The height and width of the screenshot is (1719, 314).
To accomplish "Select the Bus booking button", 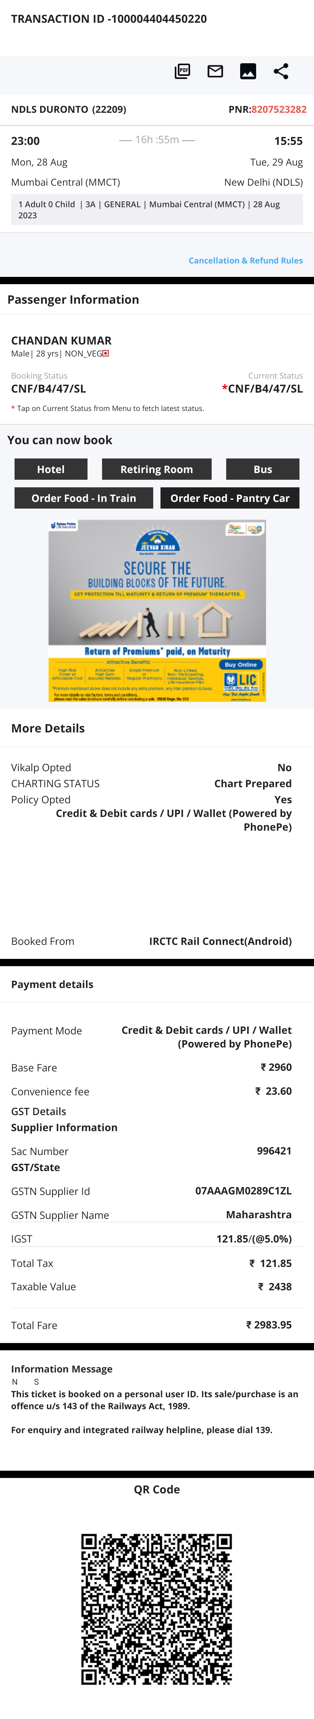I will point(263,469).
